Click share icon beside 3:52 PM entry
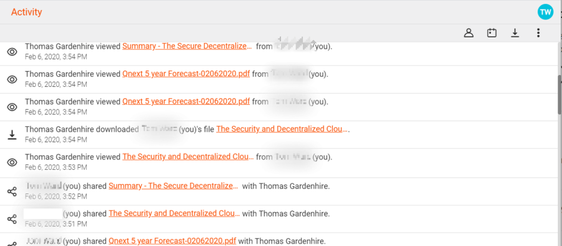This screenshot has height=246, width=562. [x=12, y=192]
